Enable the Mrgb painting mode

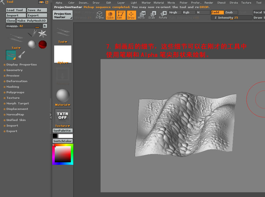coord(175,12)
